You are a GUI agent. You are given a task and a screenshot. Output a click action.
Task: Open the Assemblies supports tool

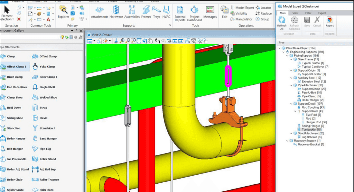(132, 12)
